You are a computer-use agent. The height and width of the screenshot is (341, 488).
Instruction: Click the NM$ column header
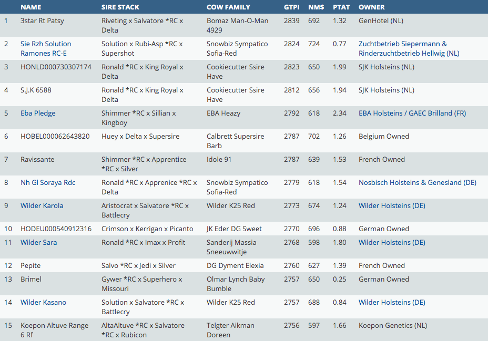pyautogui.click(x=316, y=7)
